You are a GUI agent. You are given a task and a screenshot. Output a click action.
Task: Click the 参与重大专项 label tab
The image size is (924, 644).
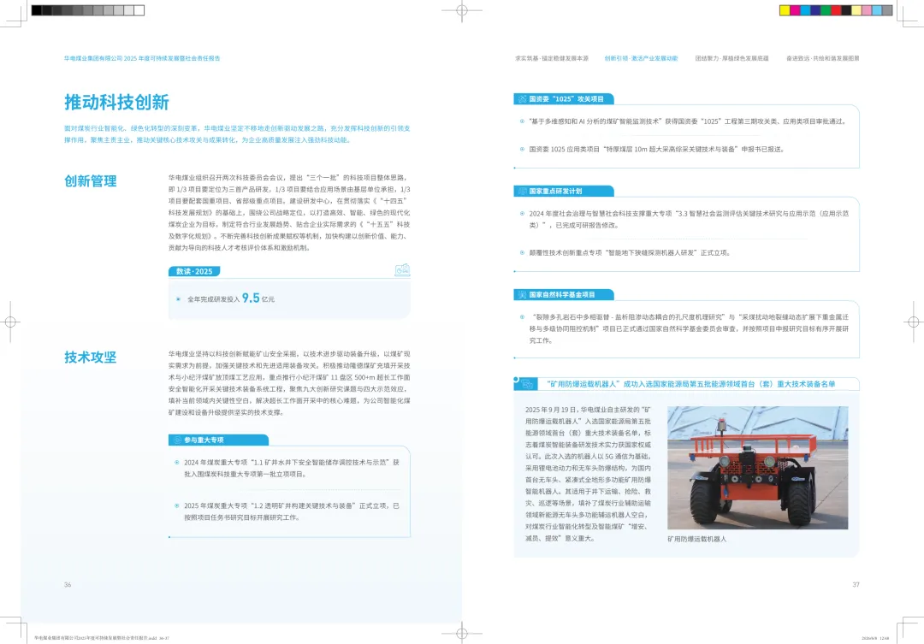pyautogui.click(x=219, y=440)
